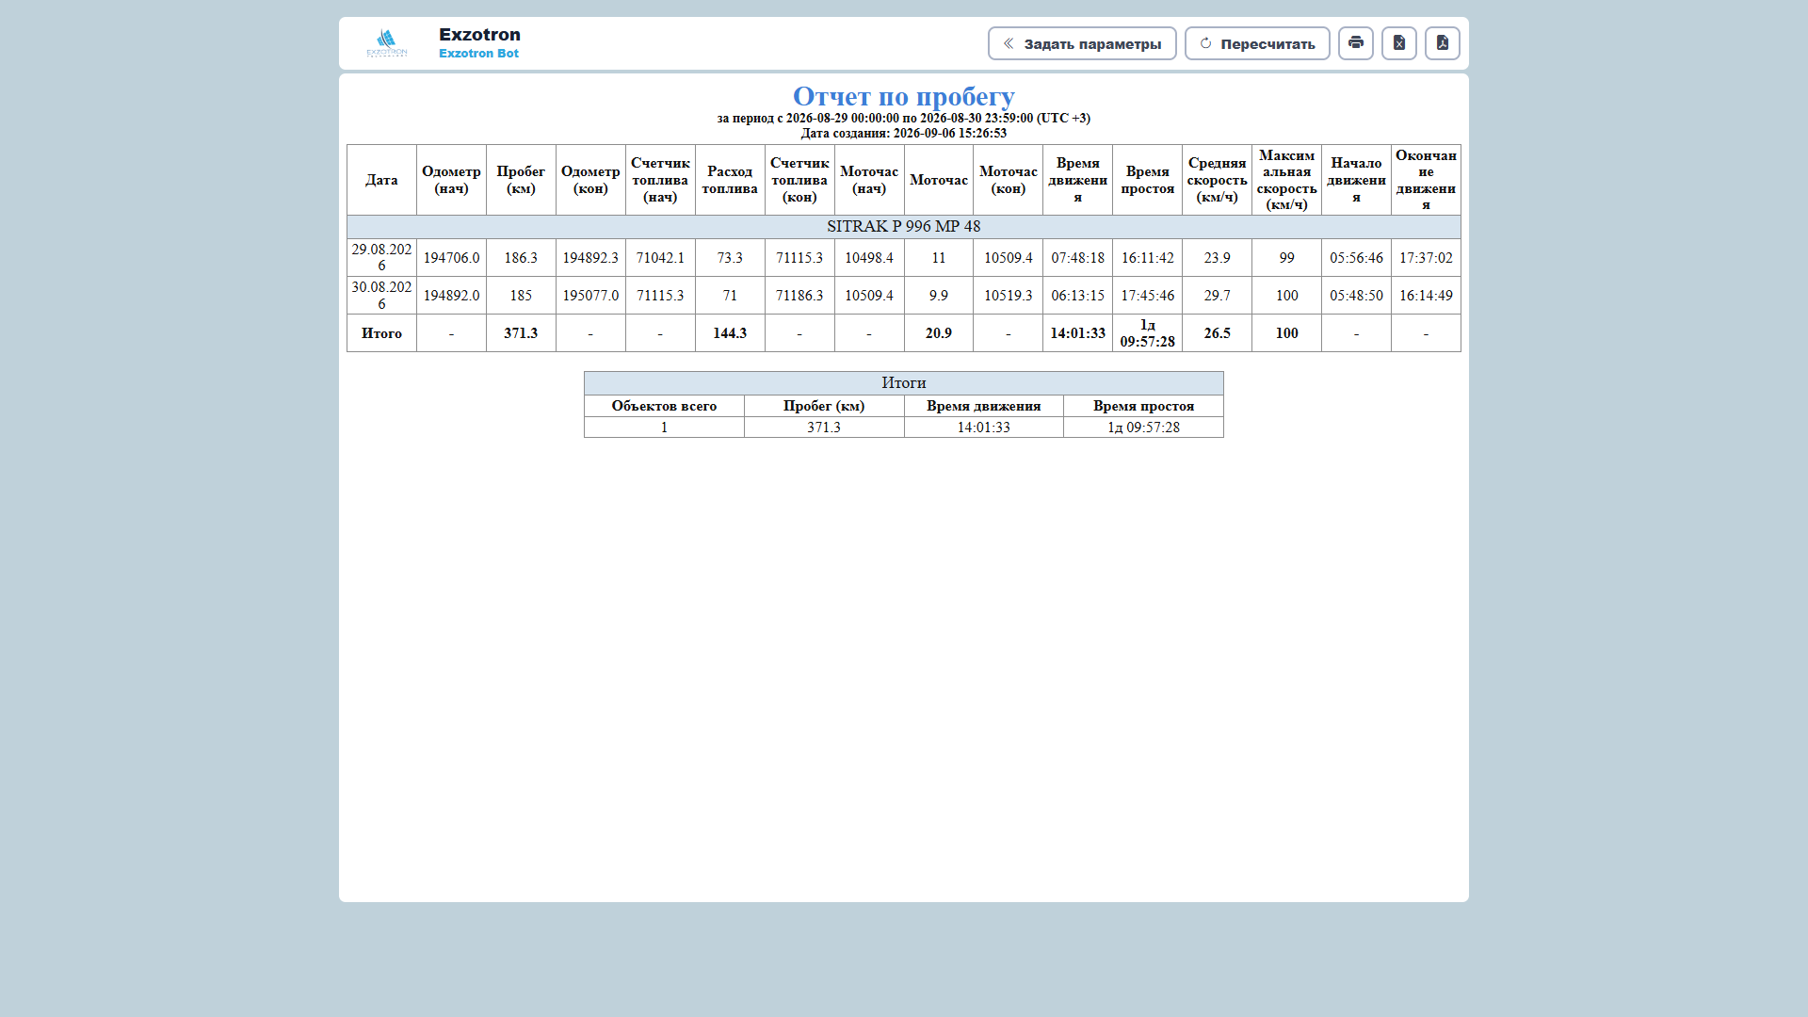Viewport: 1808px width, 1017px height.
Task: Click the report creation date line
Action: (904, 134)
